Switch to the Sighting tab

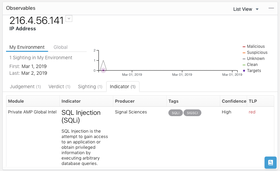coord(90,87)
